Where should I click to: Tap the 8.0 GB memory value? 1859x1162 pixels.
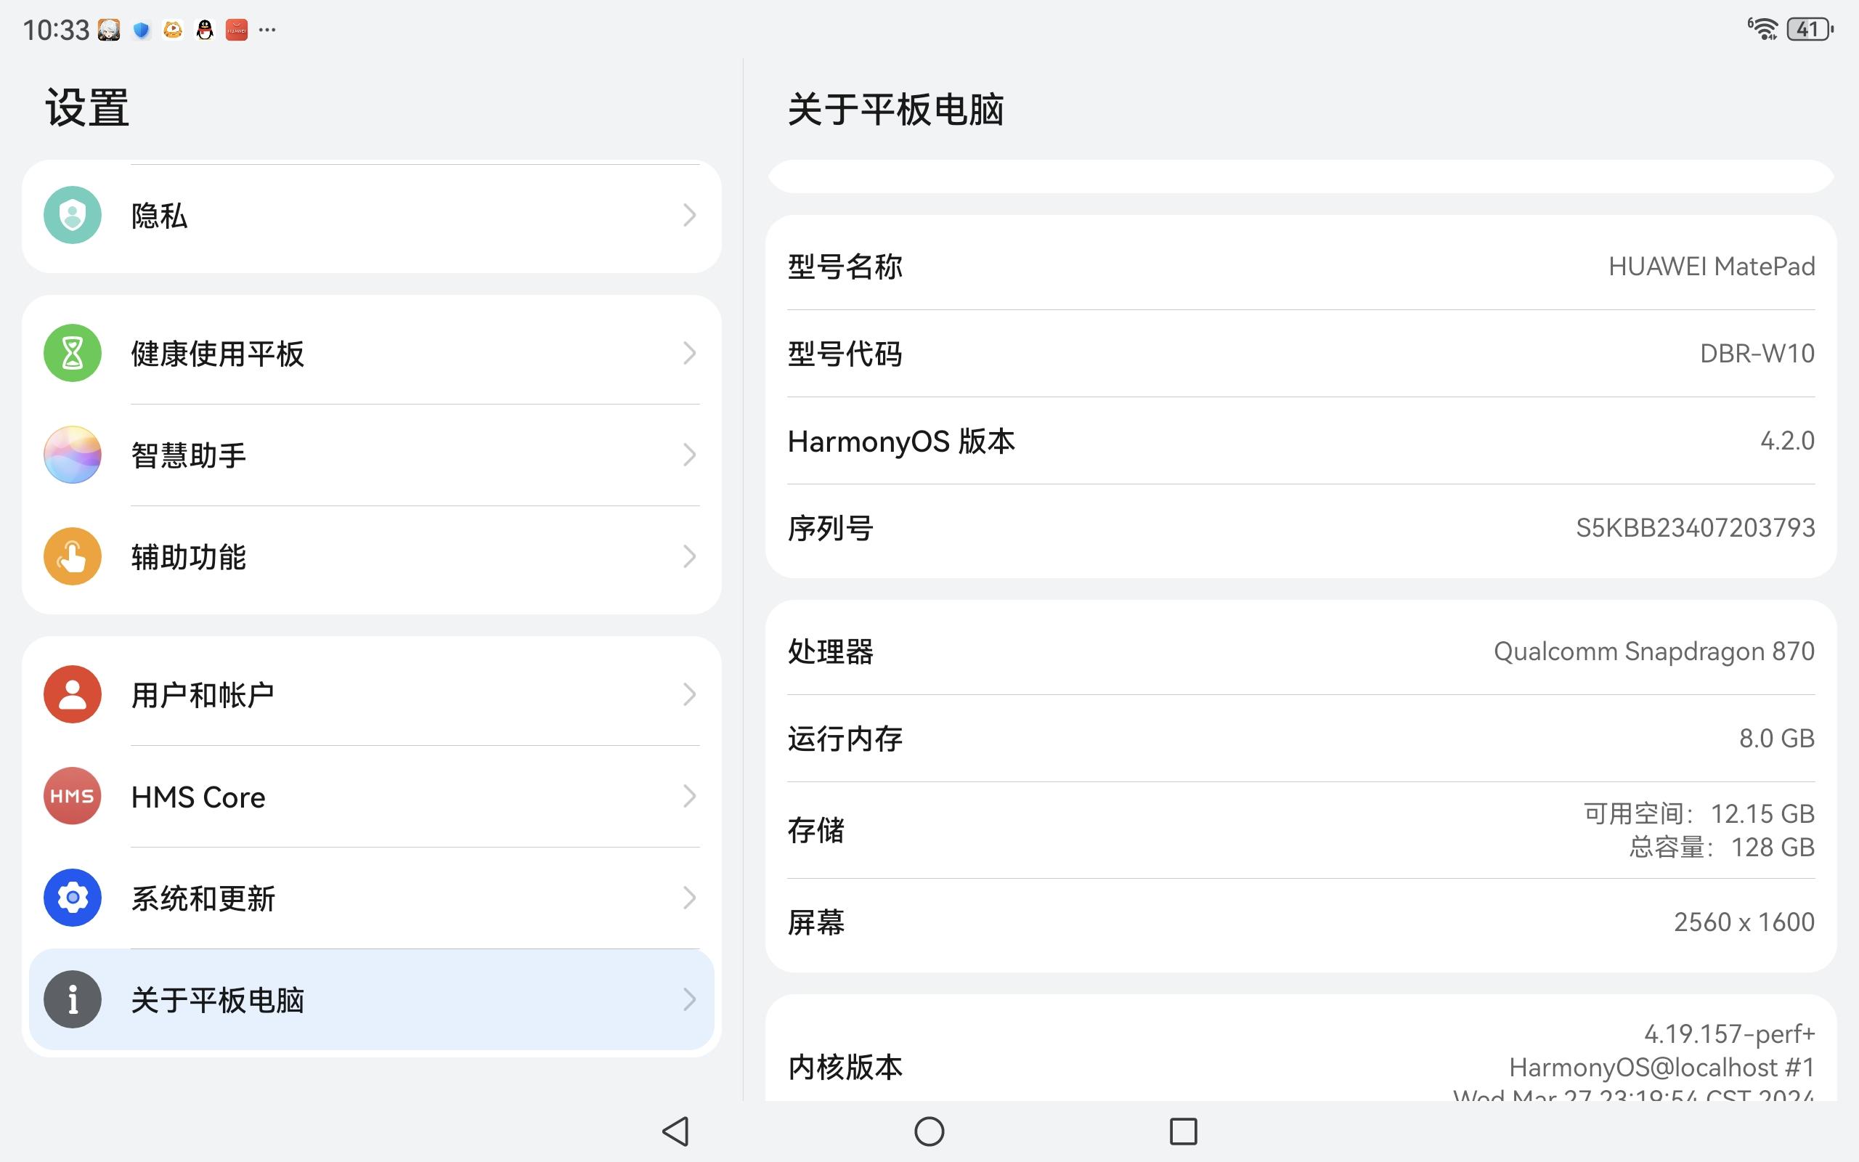[1777, 739]
